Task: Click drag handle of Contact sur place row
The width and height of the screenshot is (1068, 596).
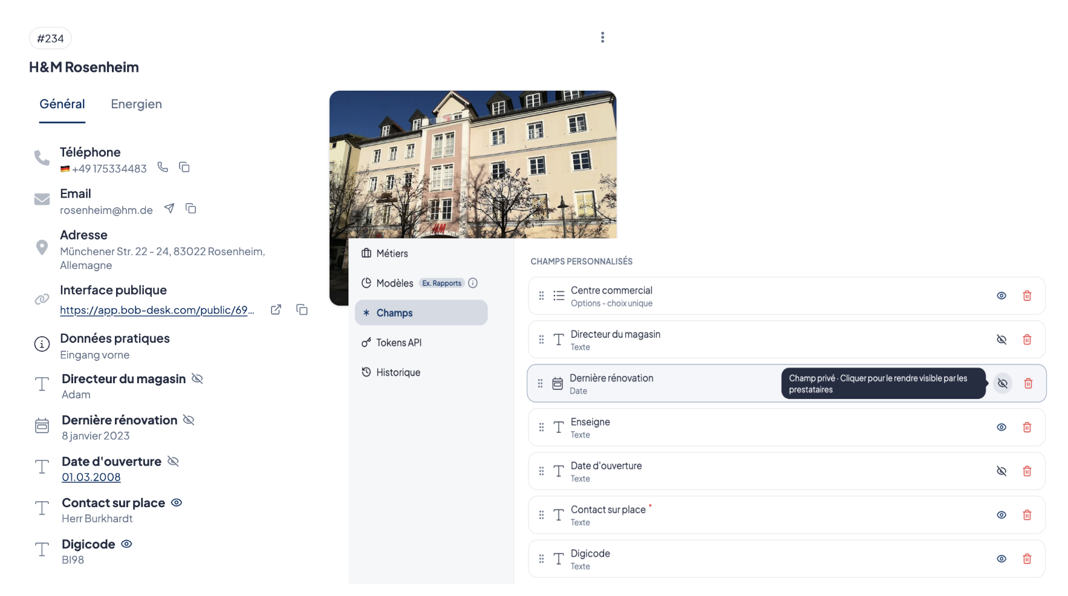Action: click(x=541, y=515)
